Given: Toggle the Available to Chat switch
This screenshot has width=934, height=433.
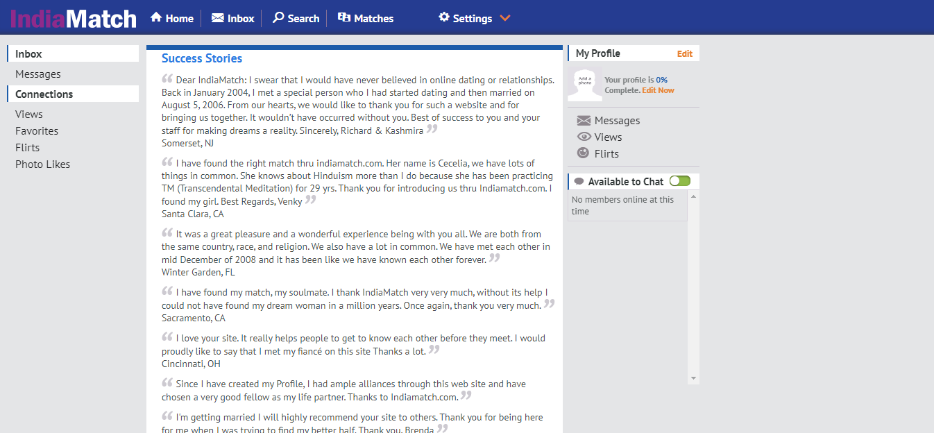Looking at the screenshot, I should click(680, 181).
